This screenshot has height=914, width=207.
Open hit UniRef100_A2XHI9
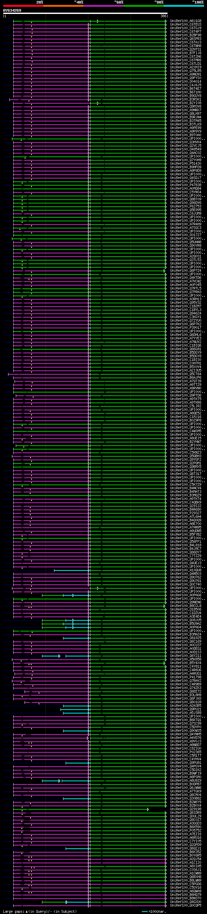186,67
